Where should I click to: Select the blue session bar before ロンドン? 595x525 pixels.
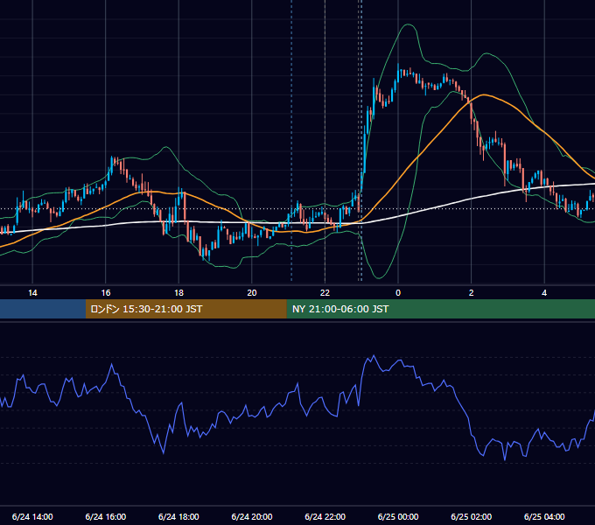[43, 309]
